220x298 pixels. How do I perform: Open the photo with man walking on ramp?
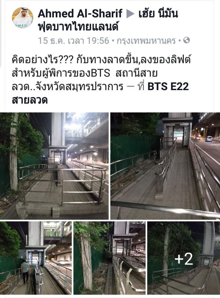36,258
